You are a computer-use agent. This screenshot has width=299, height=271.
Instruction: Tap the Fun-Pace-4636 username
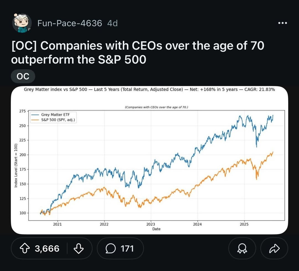69,23
